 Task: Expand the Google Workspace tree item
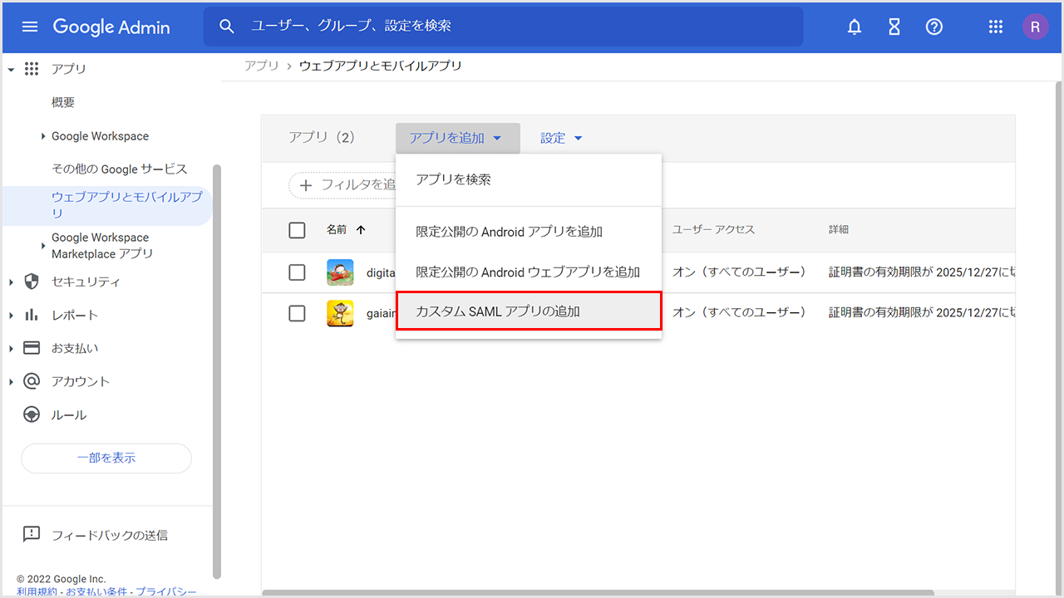tap(43, 136)
